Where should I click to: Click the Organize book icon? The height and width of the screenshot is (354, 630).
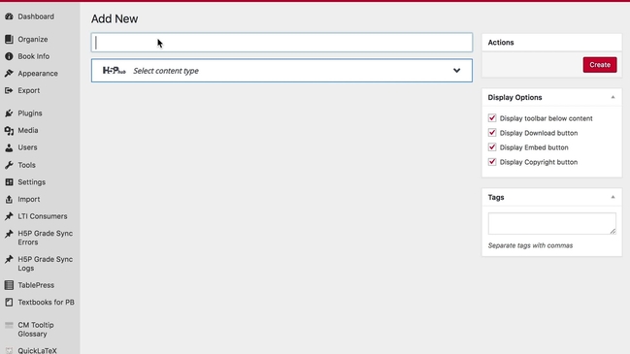click(9, 40)
